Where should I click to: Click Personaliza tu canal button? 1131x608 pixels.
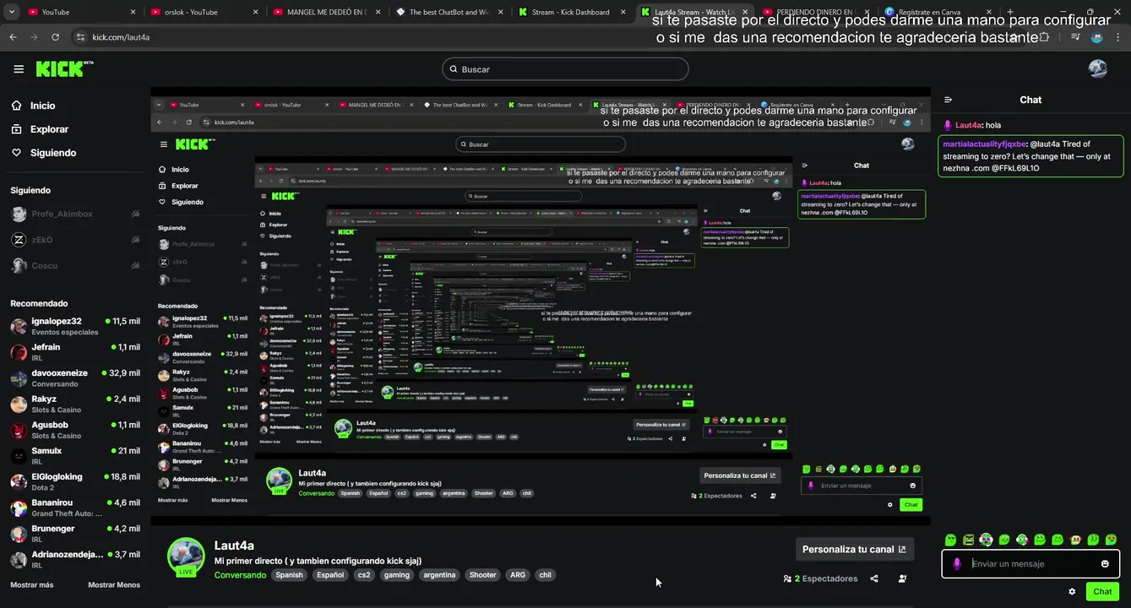854,549
